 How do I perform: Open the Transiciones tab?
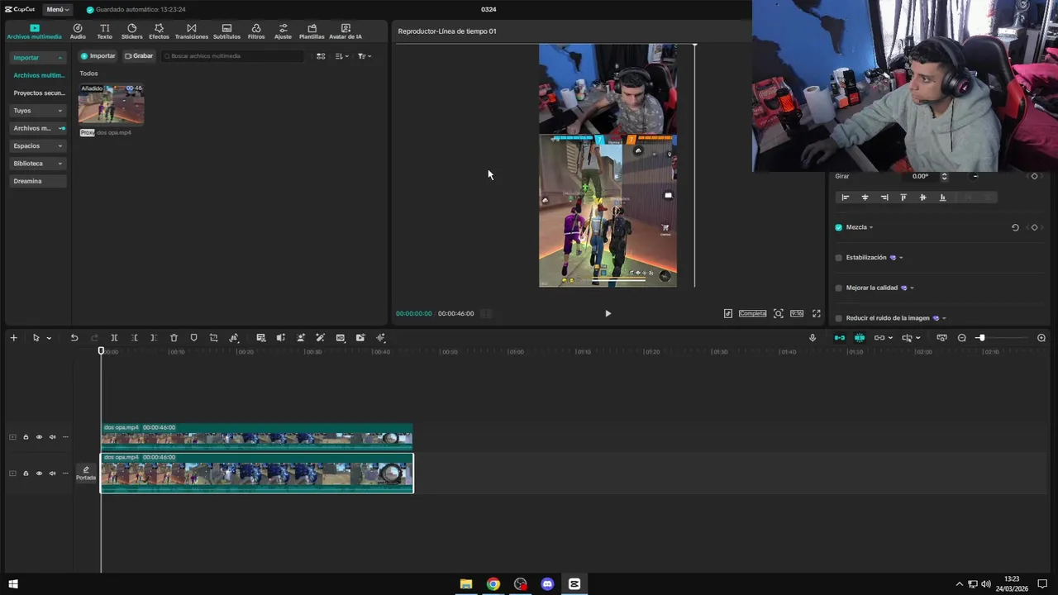point(191,31)
